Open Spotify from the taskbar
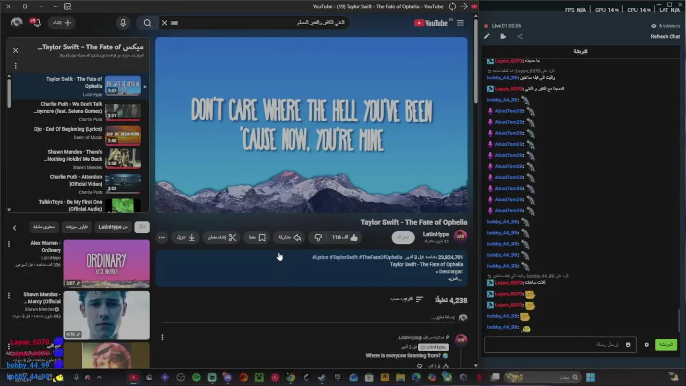Viewport: 686px width, 386px height. click(x=196, y=377)
